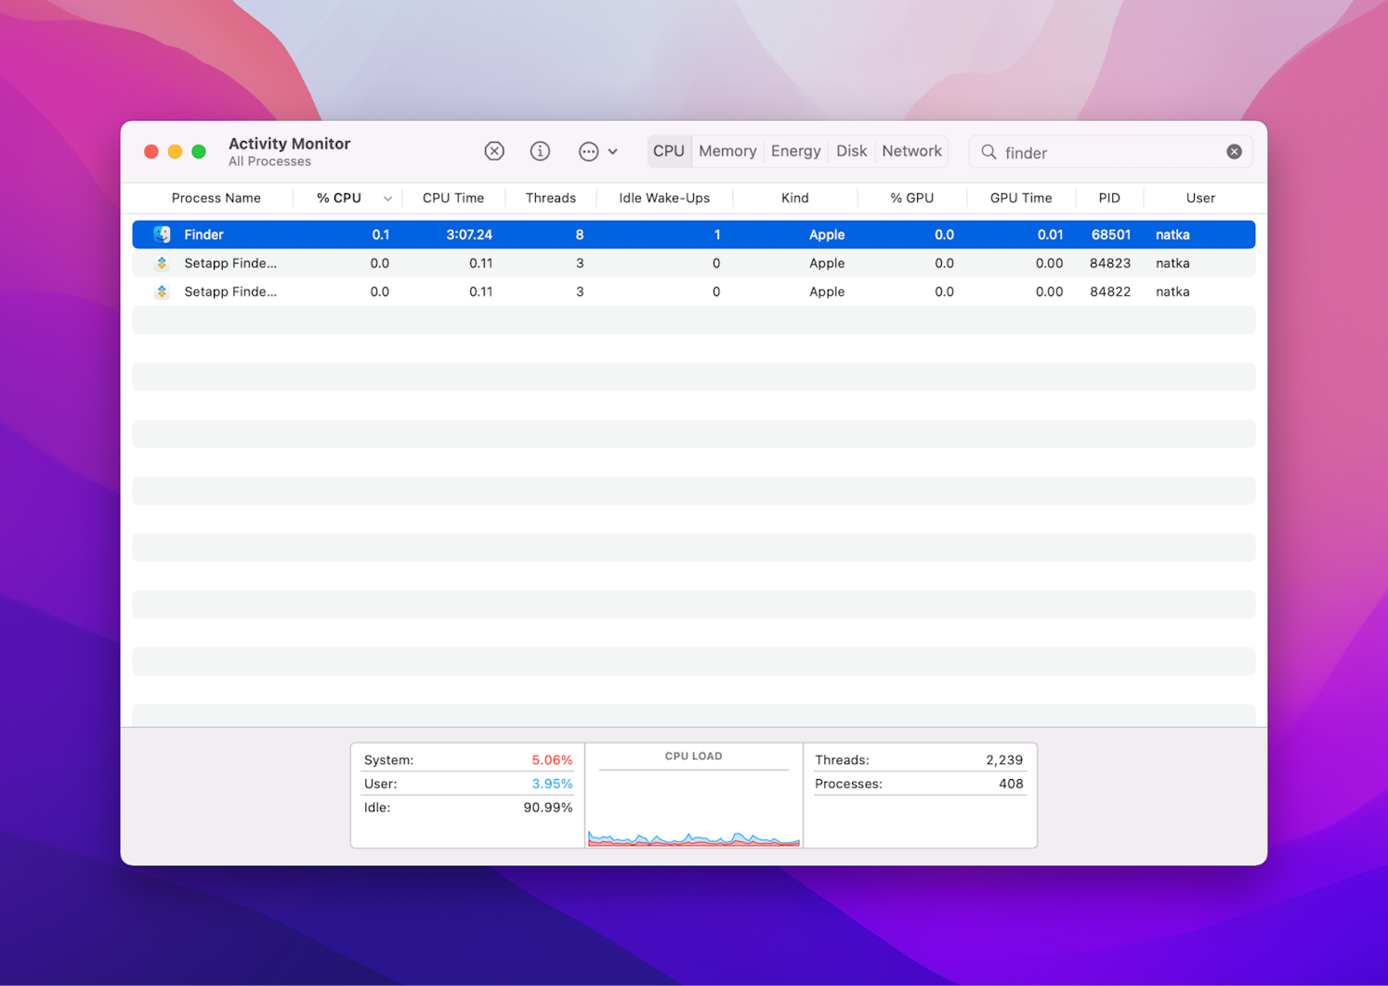Open process details with the info (i) icon
This screenshot has height=986, width=1388.
tap(540, 150)
